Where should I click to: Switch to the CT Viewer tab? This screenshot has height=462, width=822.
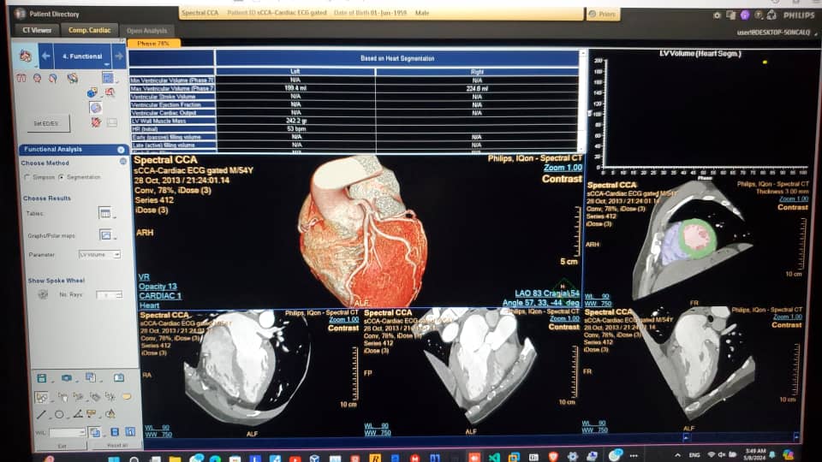tap(37, 31)
